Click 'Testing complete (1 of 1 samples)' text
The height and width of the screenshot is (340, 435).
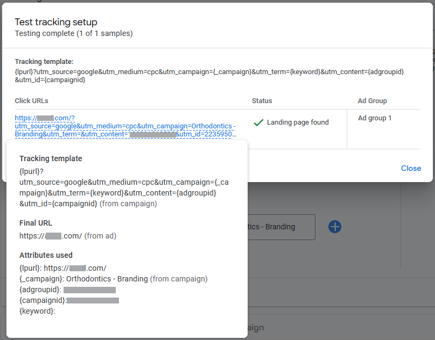point(74,33)
